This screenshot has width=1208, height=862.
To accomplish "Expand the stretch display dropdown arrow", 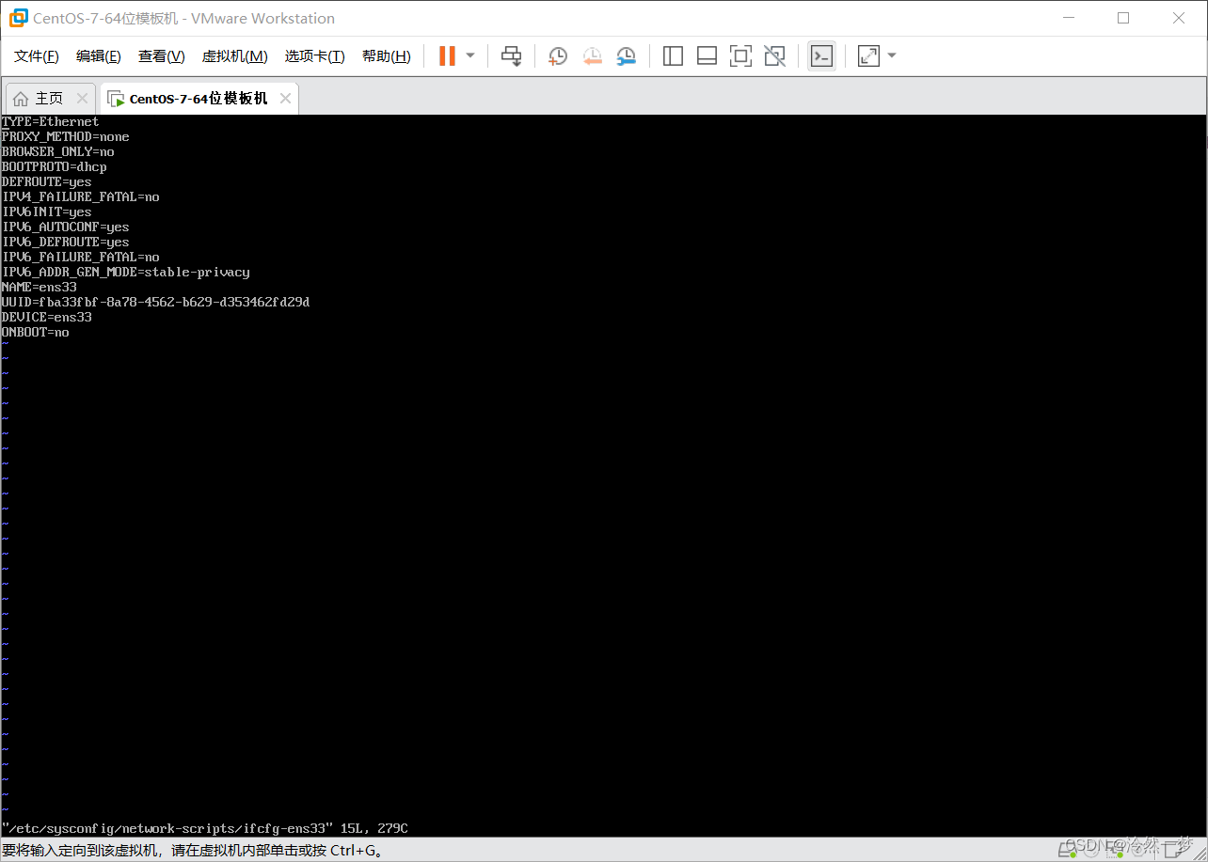I will tap(892, 56).
